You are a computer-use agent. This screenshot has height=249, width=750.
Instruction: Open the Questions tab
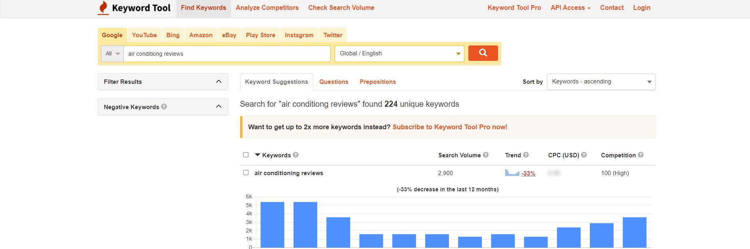tap(334, 82)
